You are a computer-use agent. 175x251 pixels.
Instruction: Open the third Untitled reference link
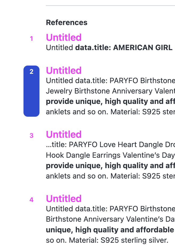(64, 134)
